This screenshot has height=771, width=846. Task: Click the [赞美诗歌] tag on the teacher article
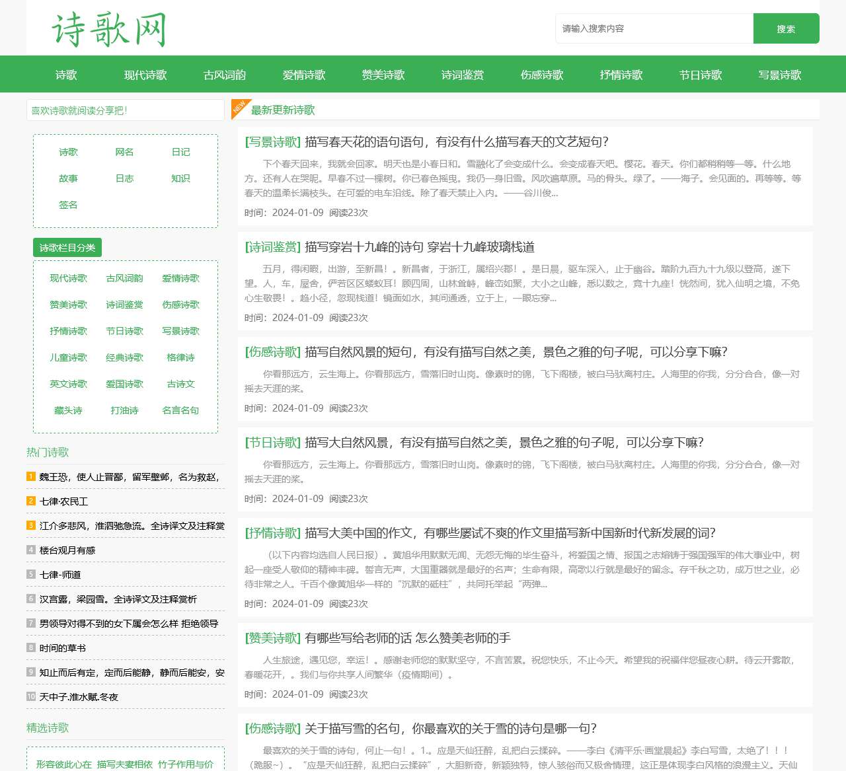(272, 638)
